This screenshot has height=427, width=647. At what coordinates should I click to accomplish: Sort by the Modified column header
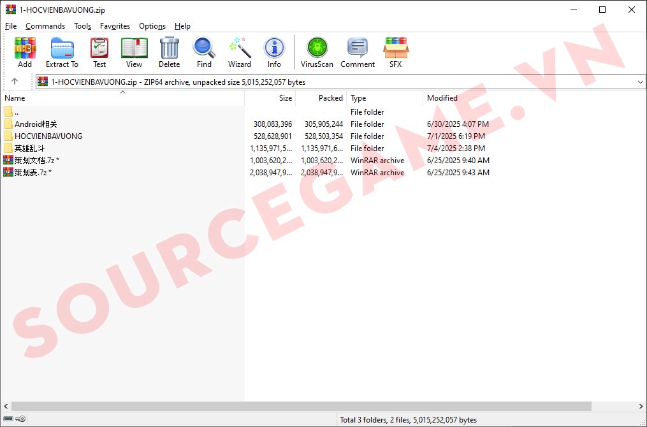tap(442, 98)
